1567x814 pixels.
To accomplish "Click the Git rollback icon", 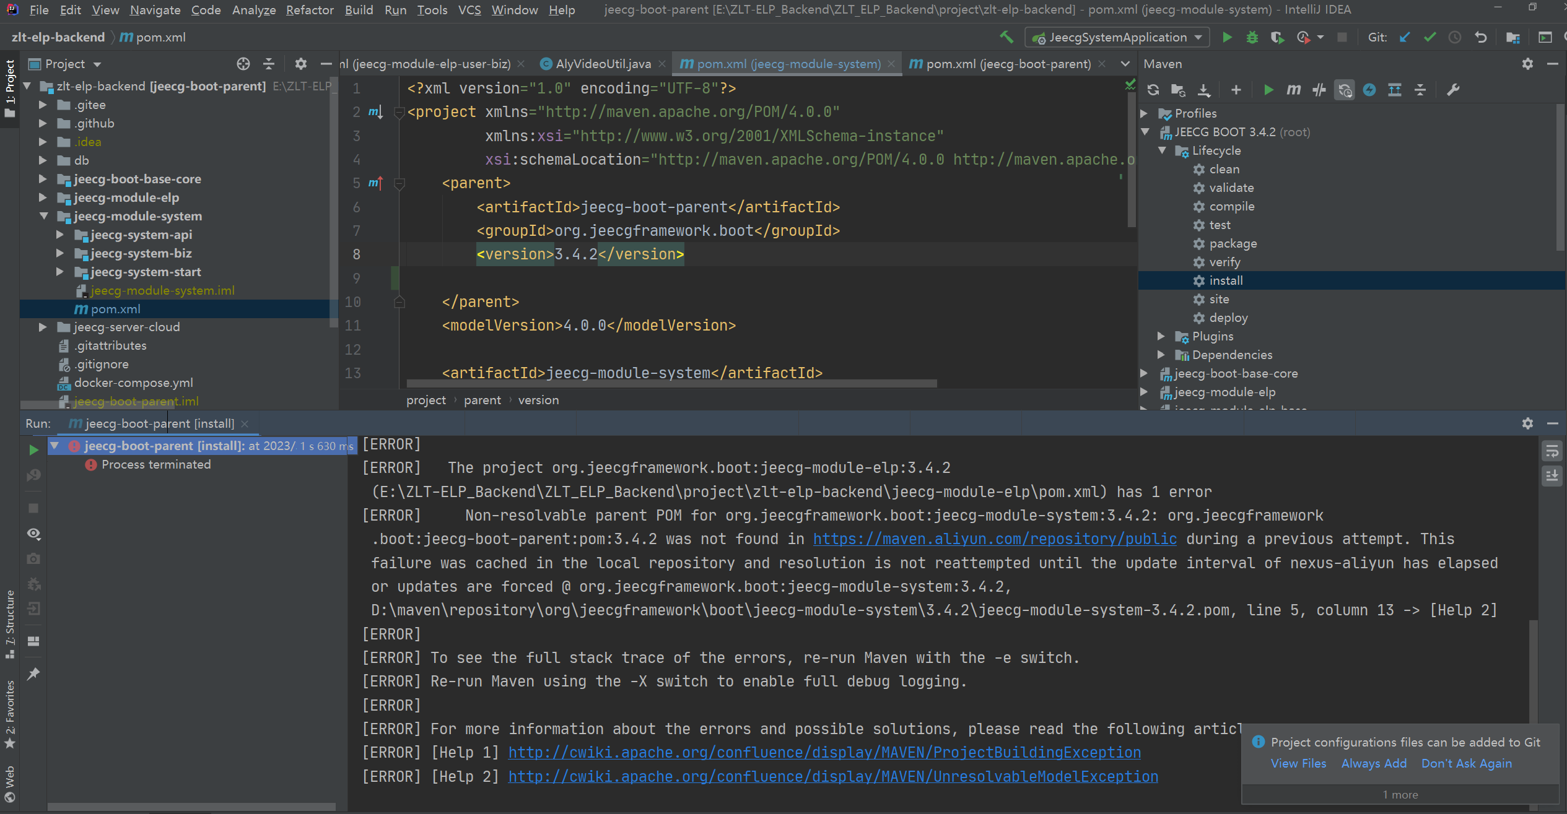I will (x=1480, y=37).
